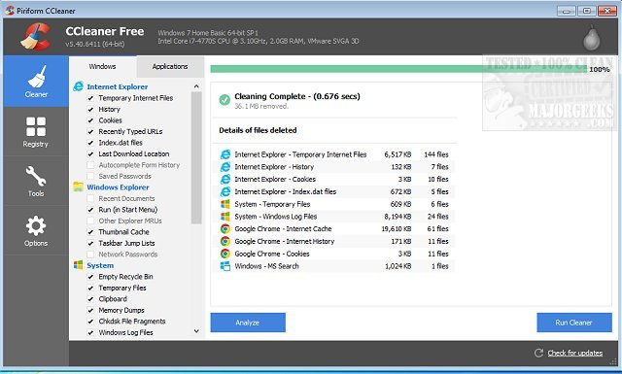This screenshot has width=622, height=374.
Task: Enable the Saved Passwords checkbox
Action: (x=90, y=176)
